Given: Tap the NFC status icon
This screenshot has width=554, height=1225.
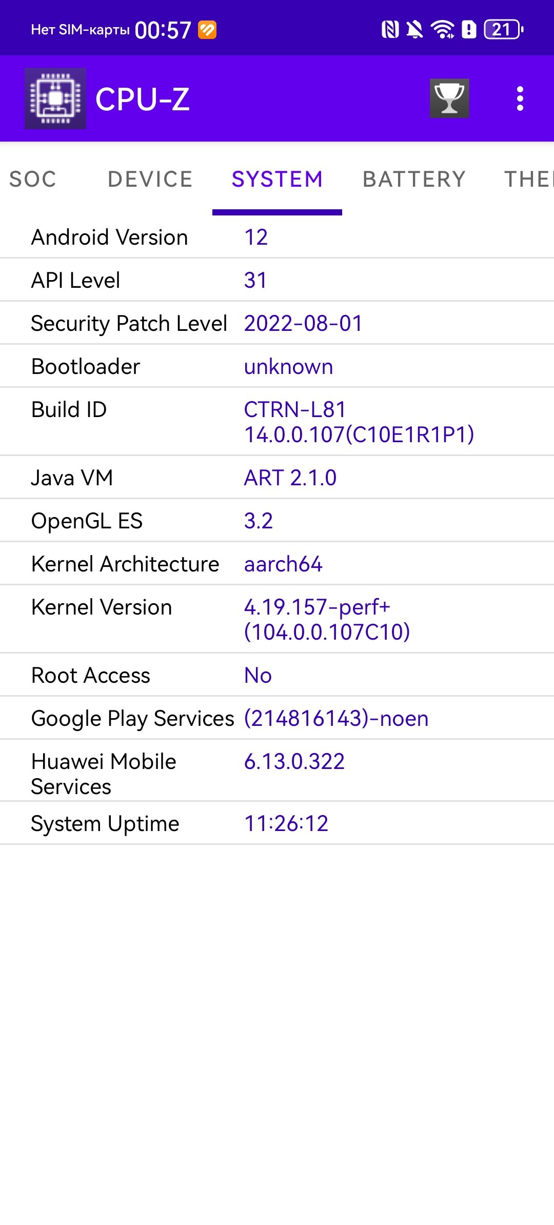Looking at the screenshot, I should click(390, 29).
